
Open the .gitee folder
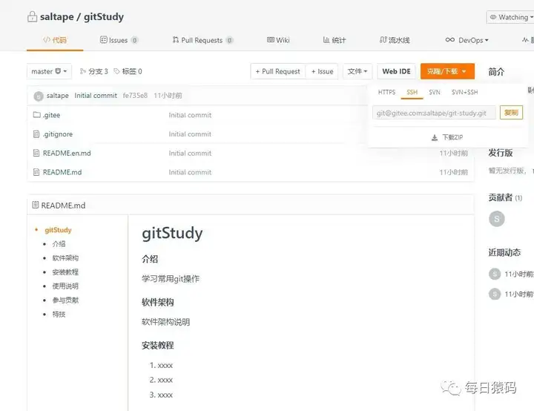tap(51, 115)
